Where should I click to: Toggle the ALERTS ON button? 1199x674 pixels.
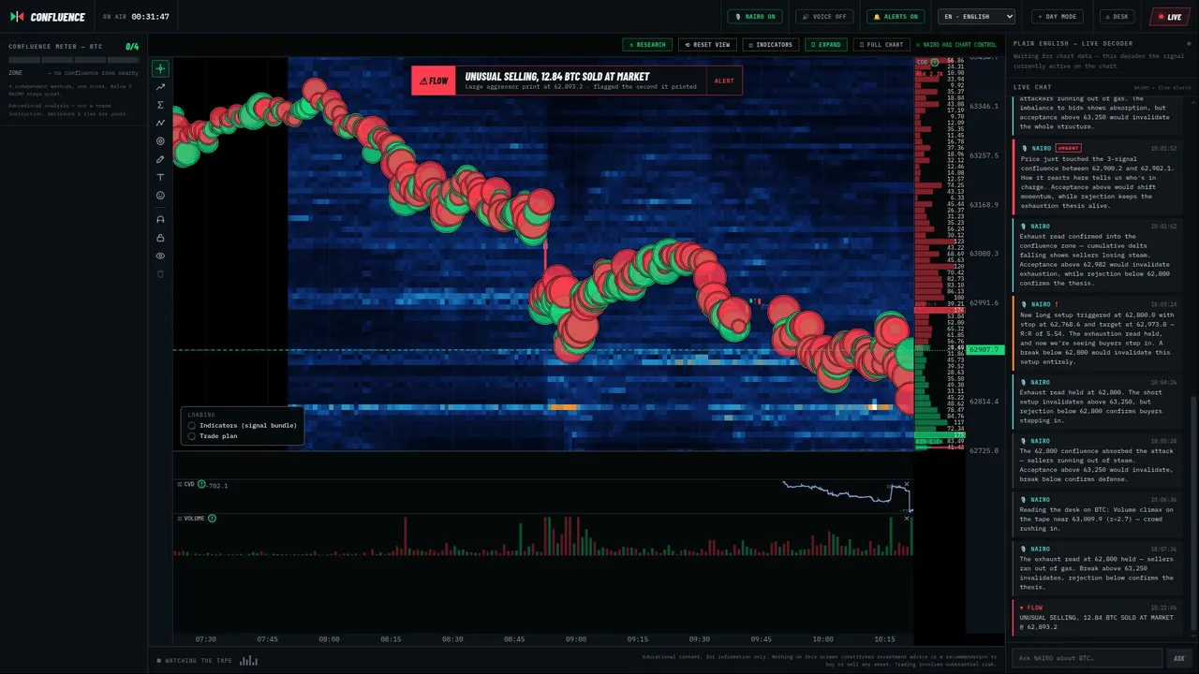point(896,17)
